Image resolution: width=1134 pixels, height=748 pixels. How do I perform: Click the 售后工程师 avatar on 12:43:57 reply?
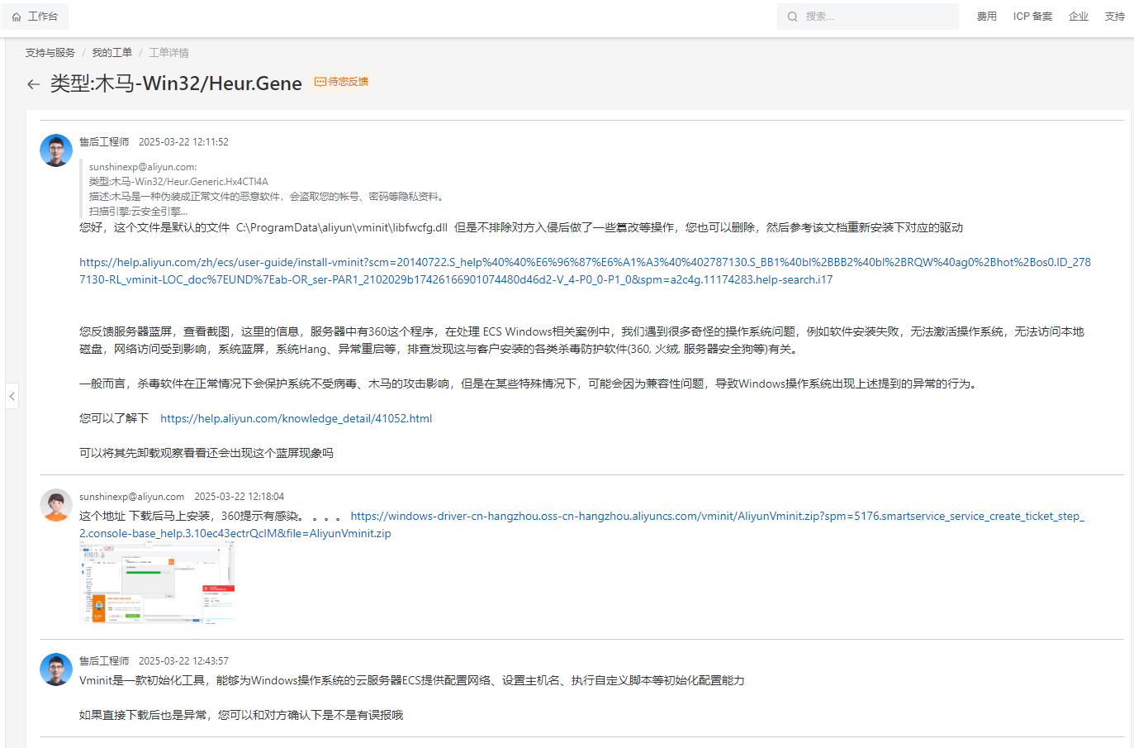[x=56, y=669]
